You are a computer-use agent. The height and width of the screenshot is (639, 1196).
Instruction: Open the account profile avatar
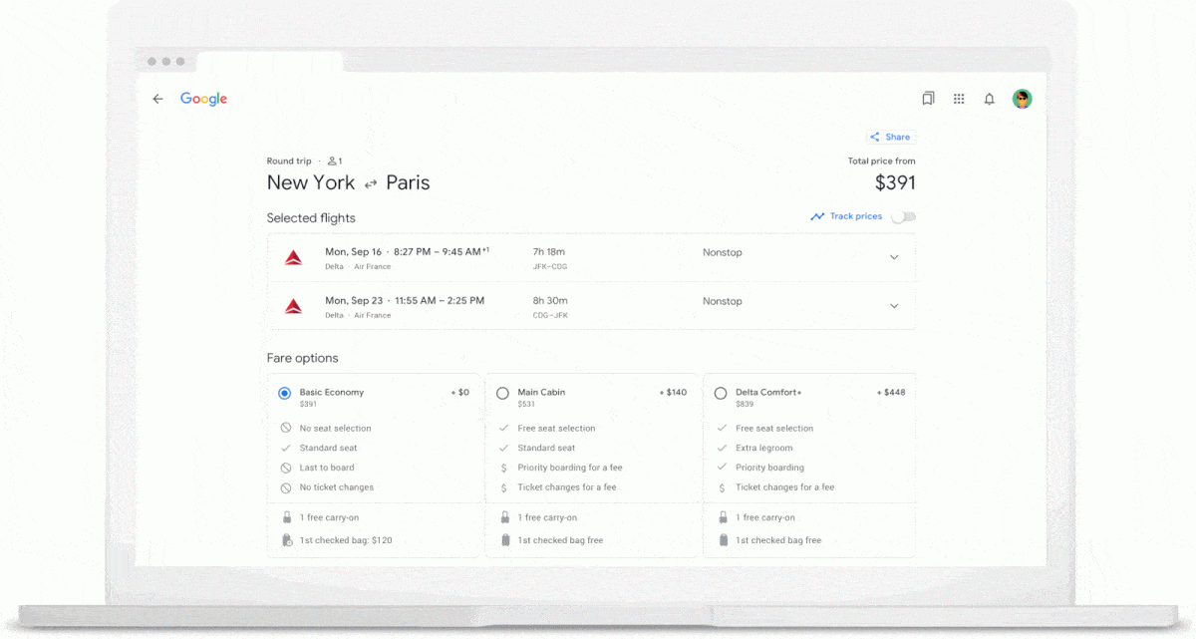1022,99
